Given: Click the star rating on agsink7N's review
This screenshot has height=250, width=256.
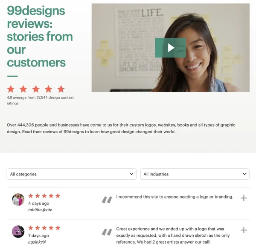Looking at the screenshot, I should [44, 228].
